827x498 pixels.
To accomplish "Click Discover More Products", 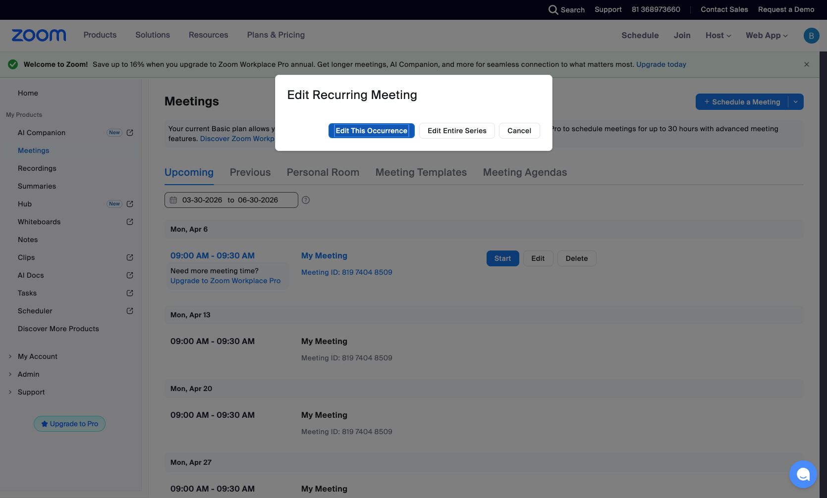I will [x=58, y=329].
